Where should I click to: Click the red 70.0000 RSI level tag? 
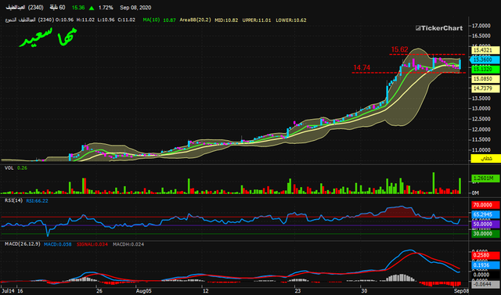tap(485, 205)
